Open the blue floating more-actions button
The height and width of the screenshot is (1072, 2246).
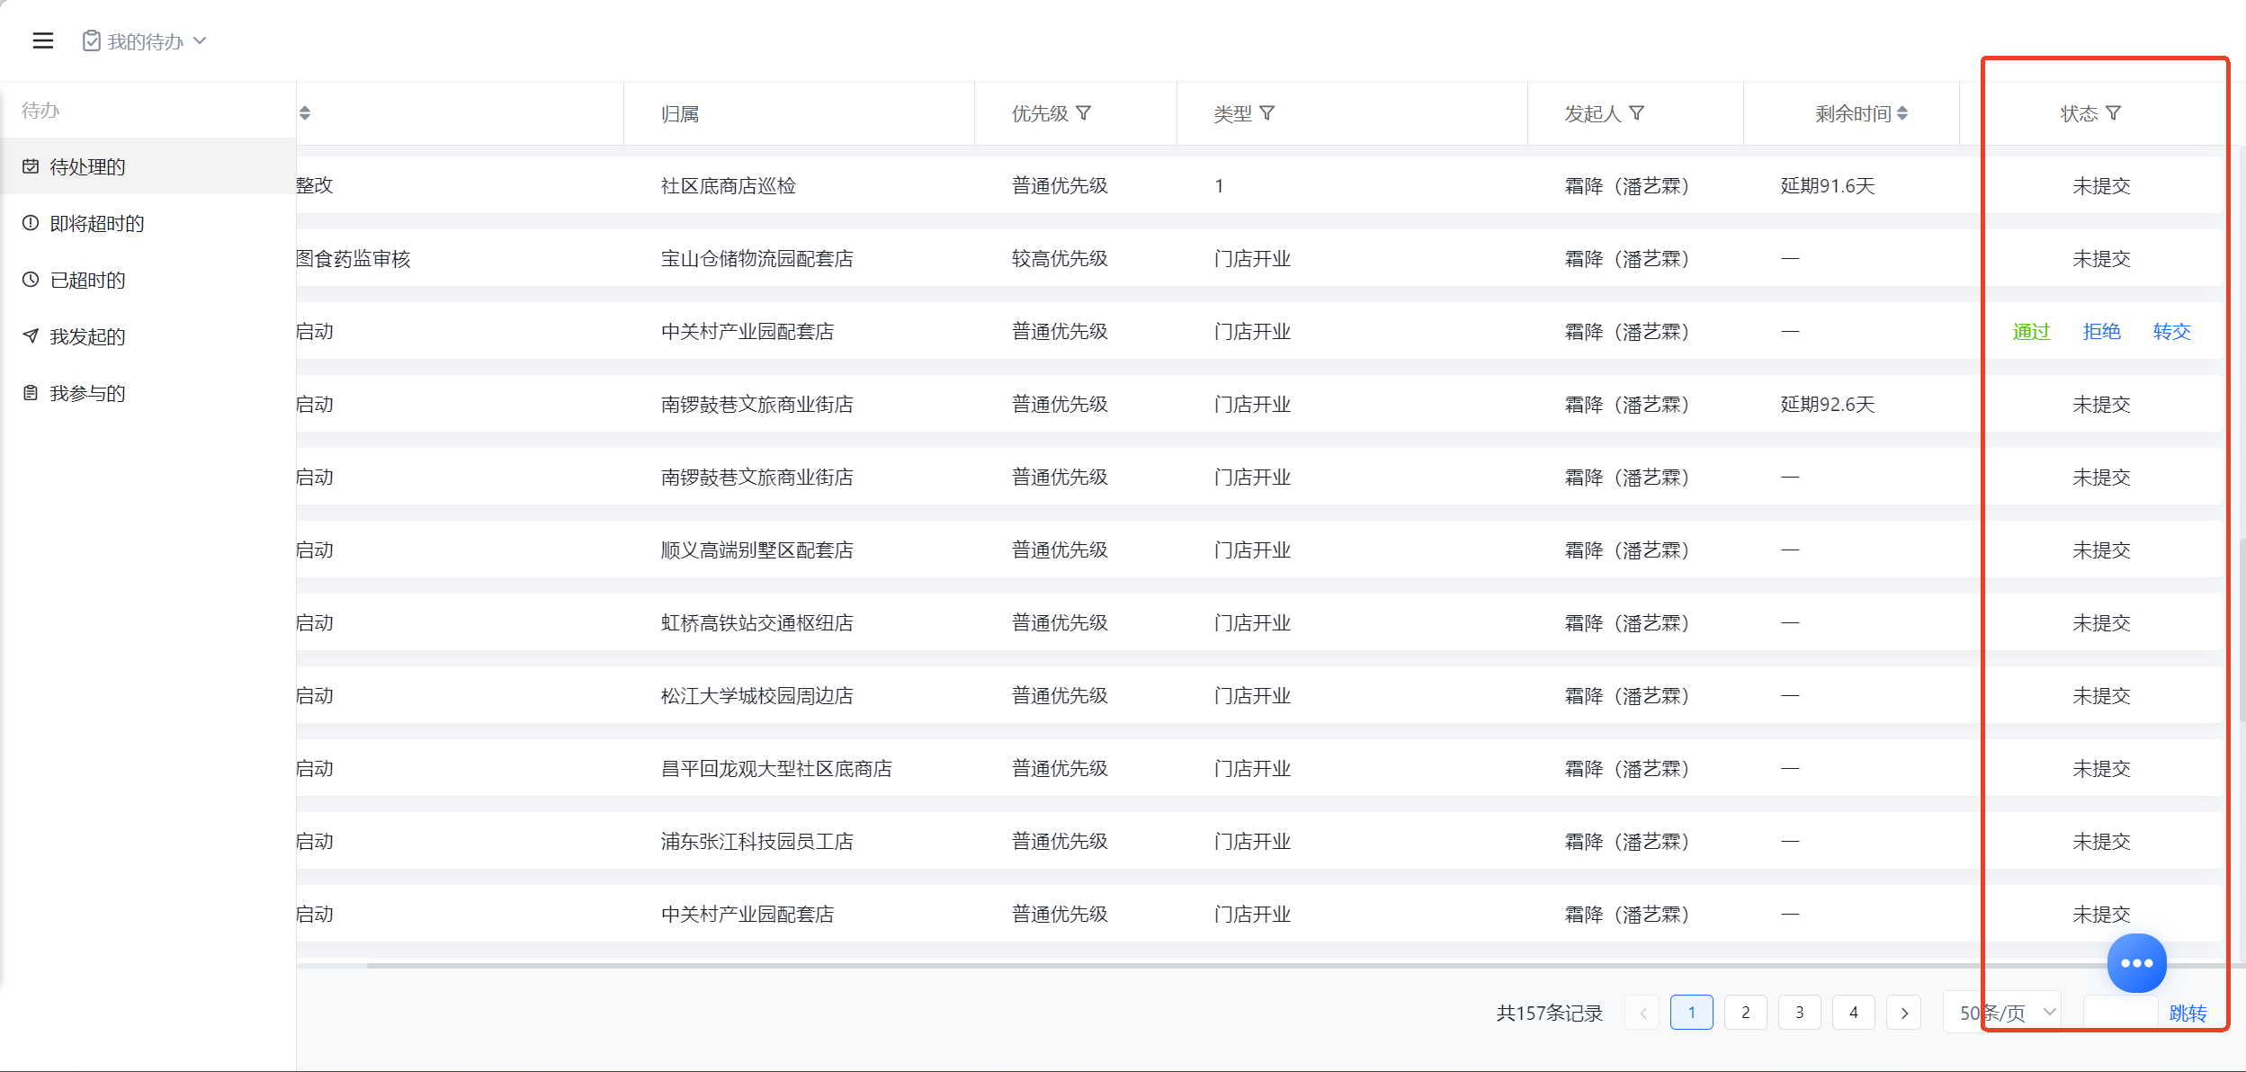2137,963
